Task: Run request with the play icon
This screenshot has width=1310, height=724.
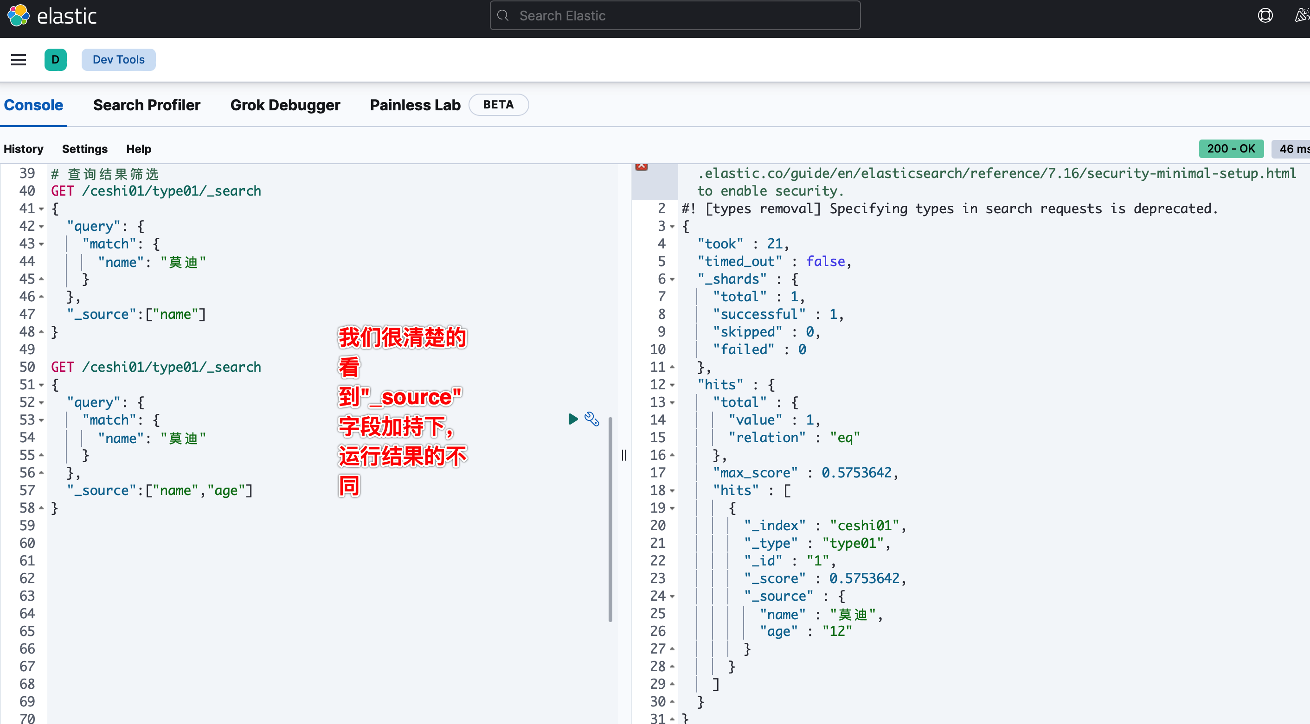Action: tap(572, 419)
